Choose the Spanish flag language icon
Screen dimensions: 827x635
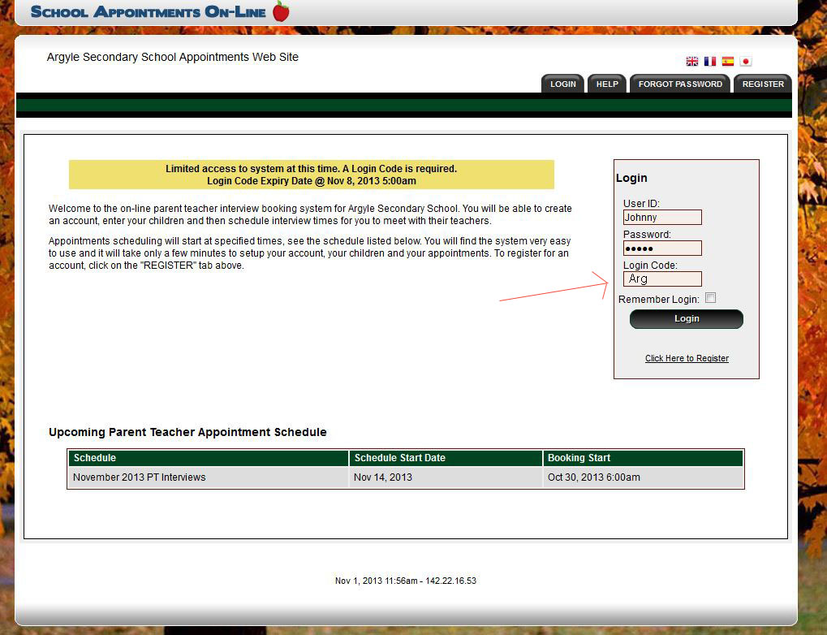728,62
